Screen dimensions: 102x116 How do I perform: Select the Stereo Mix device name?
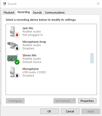(x=29, y=55)
